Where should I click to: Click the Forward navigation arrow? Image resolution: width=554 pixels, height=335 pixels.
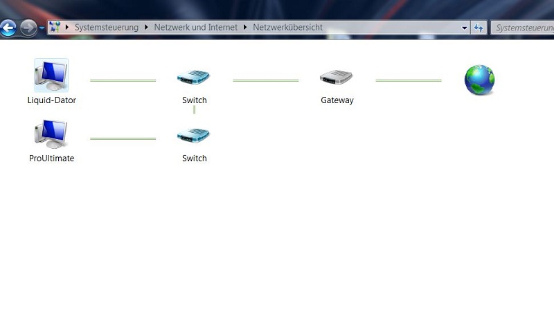click(28, 28)
